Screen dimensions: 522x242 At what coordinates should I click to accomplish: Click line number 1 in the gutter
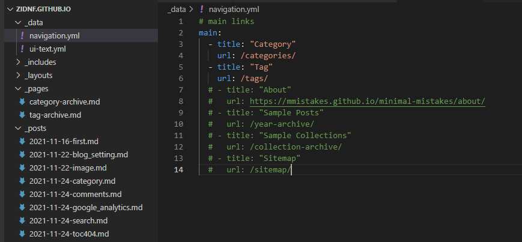(x=181, y=22)
